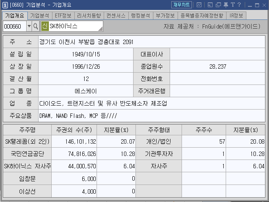Screen dimensions: 269x202
Task: Select the 기업개요 tab
Action: coord(15,16)
